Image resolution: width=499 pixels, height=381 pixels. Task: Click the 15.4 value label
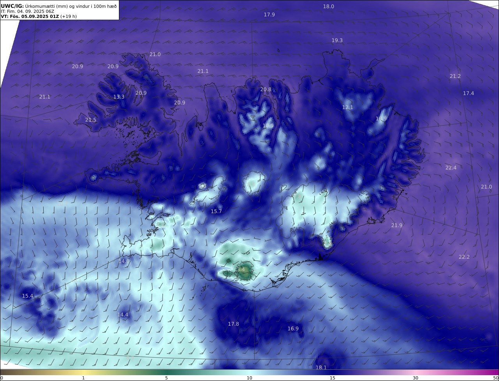pos(28,296)
